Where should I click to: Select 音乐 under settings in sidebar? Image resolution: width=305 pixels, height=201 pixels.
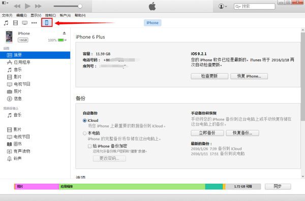point(35,70)
